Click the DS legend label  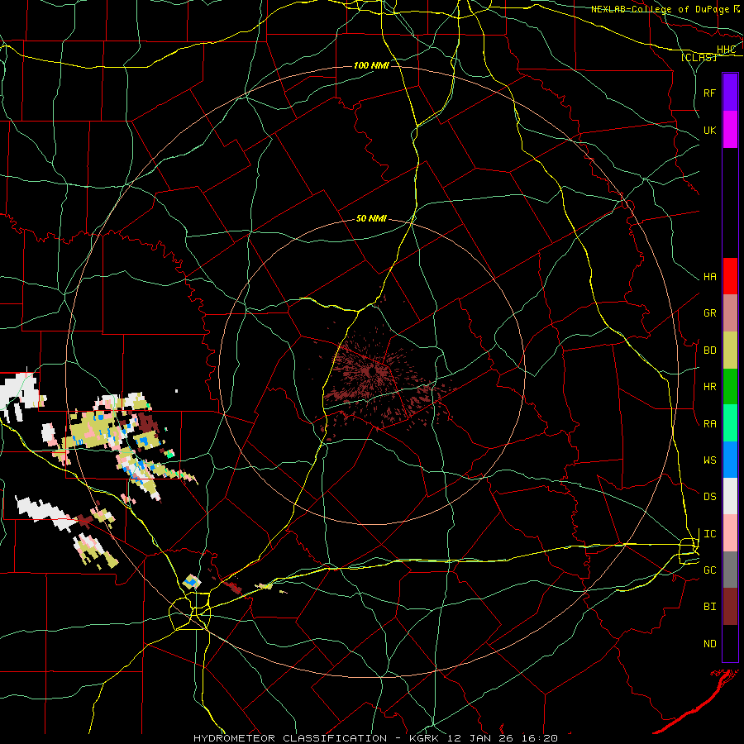[709, 496]
